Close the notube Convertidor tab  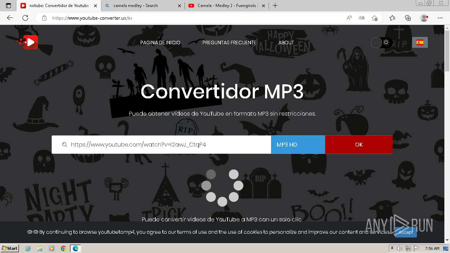[95, 6]
